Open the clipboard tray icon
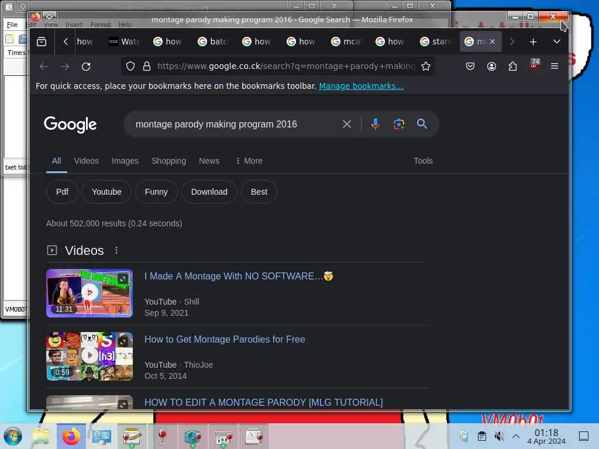Image resolution: width=599 pixels, height=449 pixels. (x=482, y=436)
